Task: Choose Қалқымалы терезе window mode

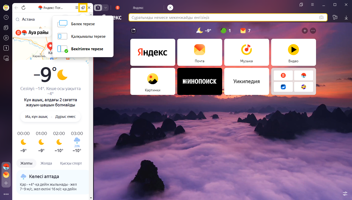Action: click(x=83, y=36)
